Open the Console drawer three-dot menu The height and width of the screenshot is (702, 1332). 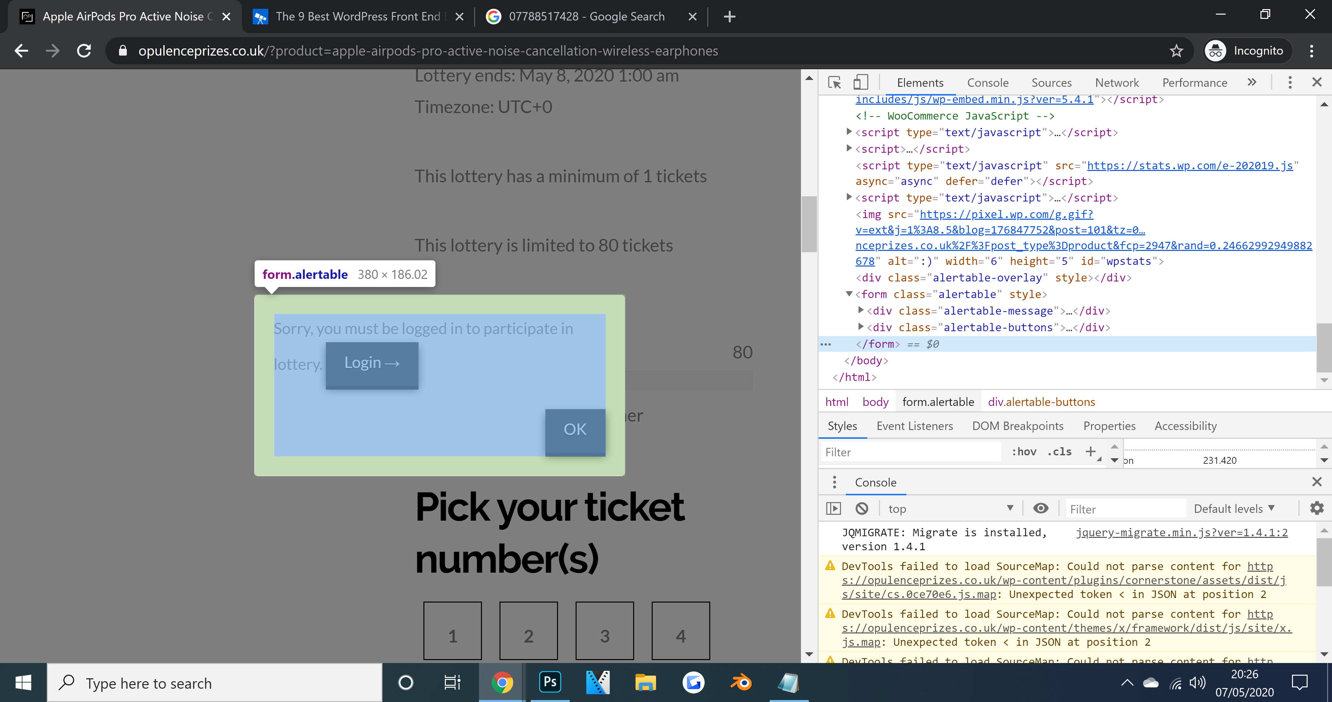(834, 482)
